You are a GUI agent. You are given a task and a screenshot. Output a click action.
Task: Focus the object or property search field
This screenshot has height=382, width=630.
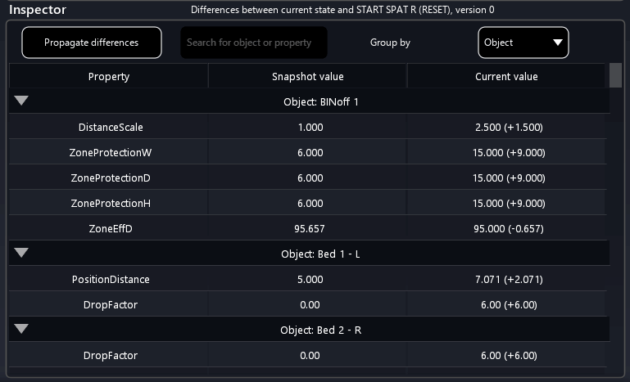253,43
